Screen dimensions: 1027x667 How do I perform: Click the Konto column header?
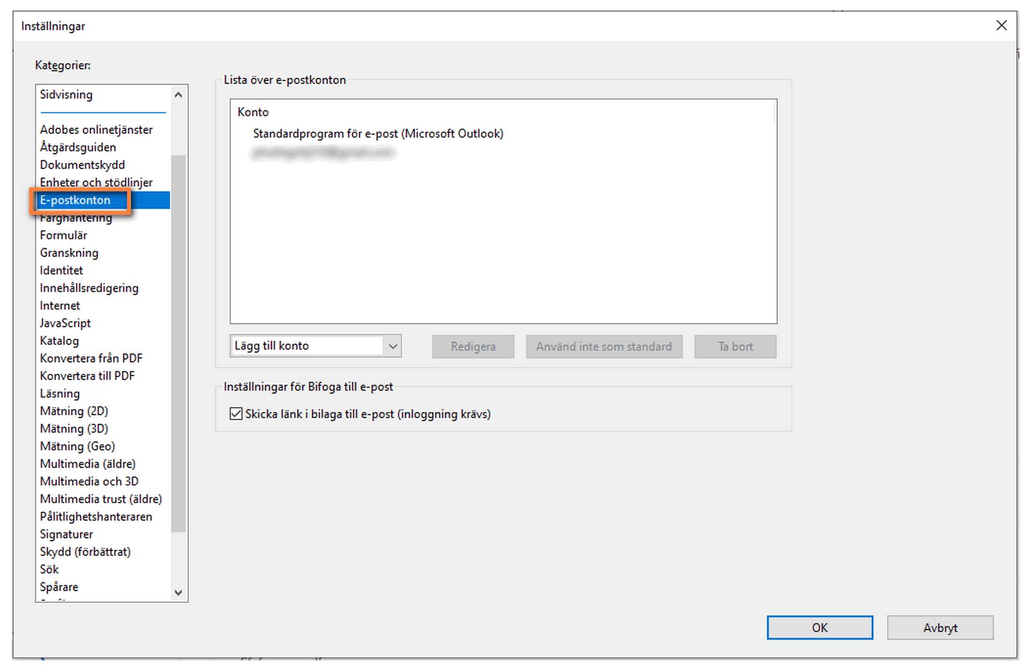[253, 112]
